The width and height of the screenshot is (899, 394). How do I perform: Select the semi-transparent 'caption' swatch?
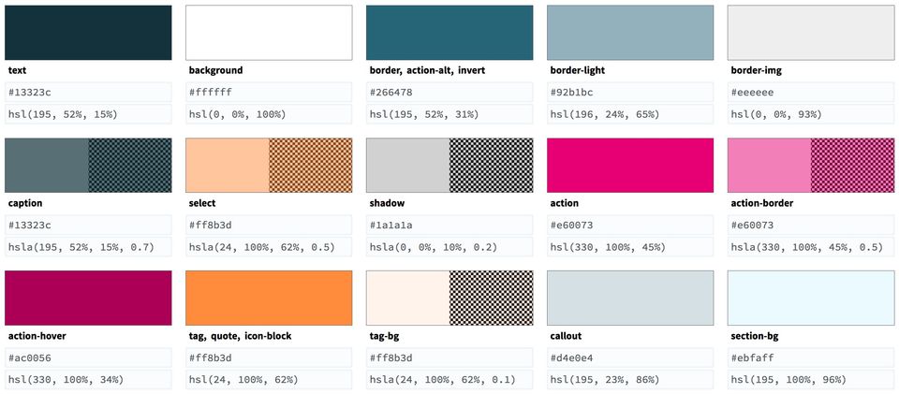[88, 166]
